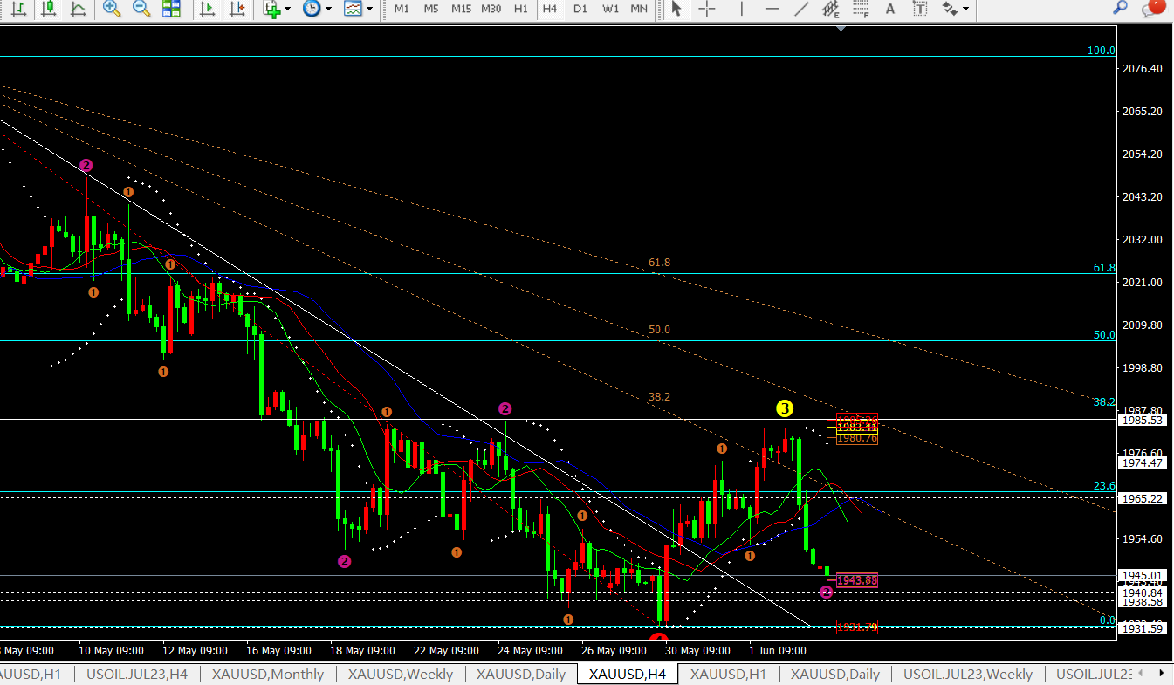The height and width of the screenshot is (685, 1174).
Task: Open the USOIL.JUL23,H4 chart tab
Action: click(x=137, y=675)
